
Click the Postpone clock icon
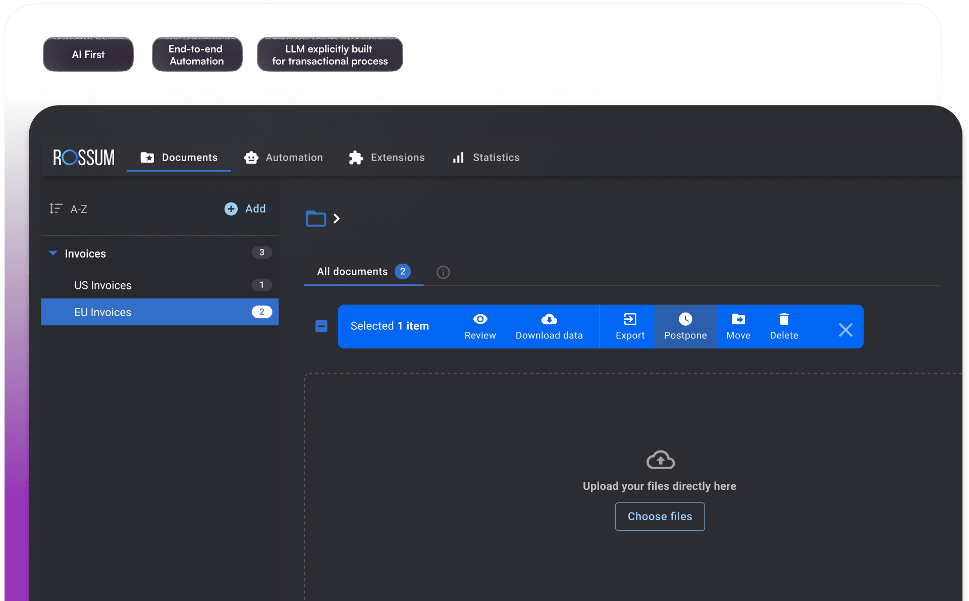pos(685,319)
